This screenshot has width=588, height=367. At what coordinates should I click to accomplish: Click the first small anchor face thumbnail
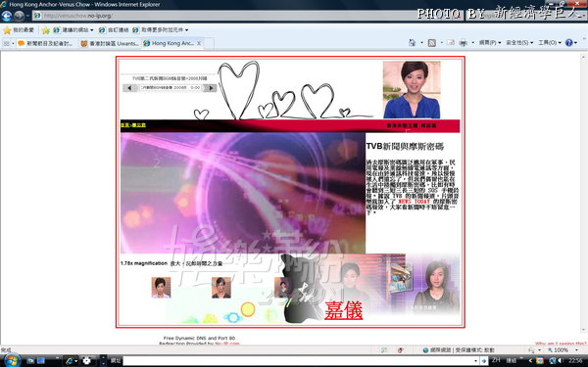161,287
